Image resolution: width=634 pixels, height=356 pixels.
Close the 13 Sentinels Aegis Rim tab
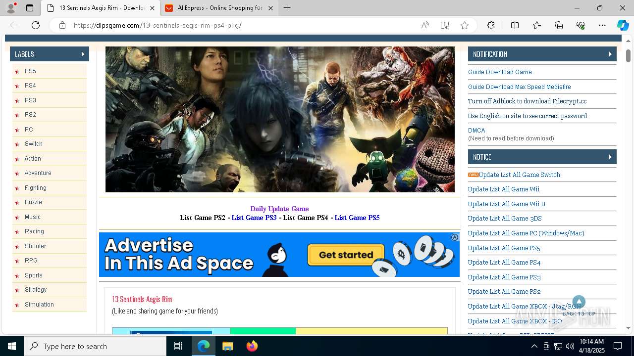[x=152, y=8]
